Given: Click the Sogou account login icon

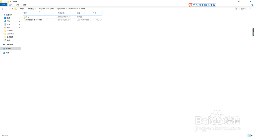Looking at the screenshot, I should click(x=209, y=5).
